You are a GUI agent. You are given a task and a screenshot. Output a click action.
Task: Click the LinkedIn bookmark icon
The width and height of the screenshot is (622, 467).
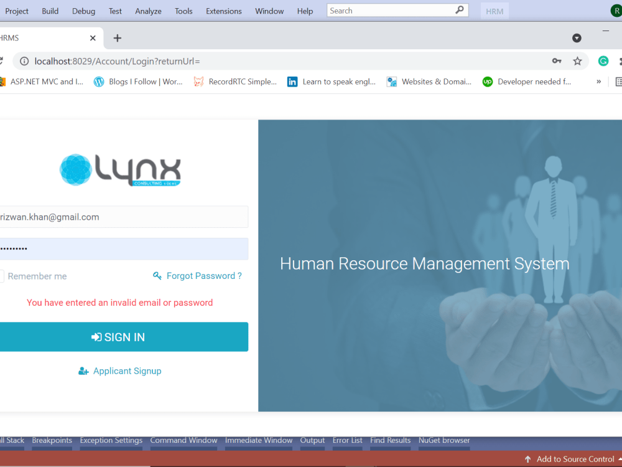[292, 82]
